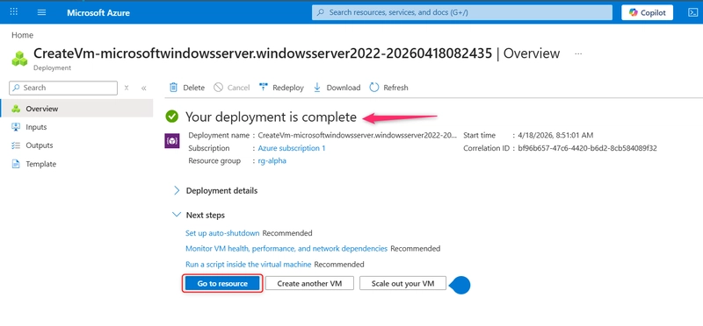Clear the sidebar search with the X icon

click(x=127, y=88)
